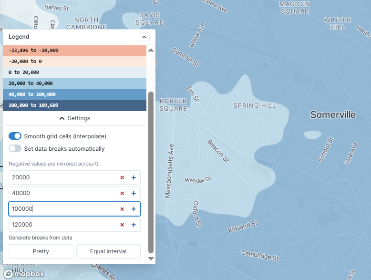Click 'Negative values are mirrored across 0.' note
The width and height of the screenshot is (371, 280).
tap(54, 164)
